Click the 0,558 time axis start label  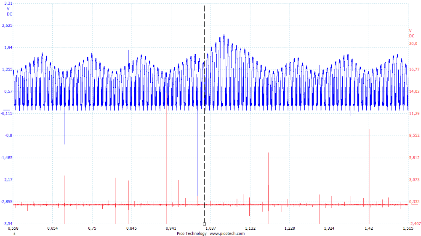tap(13, 228)
